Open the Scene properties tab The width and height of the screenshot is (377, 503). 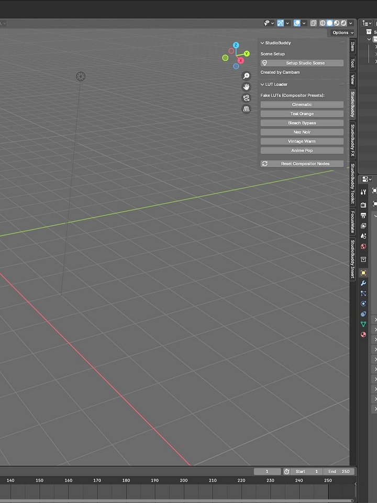[x=363, y=236]
